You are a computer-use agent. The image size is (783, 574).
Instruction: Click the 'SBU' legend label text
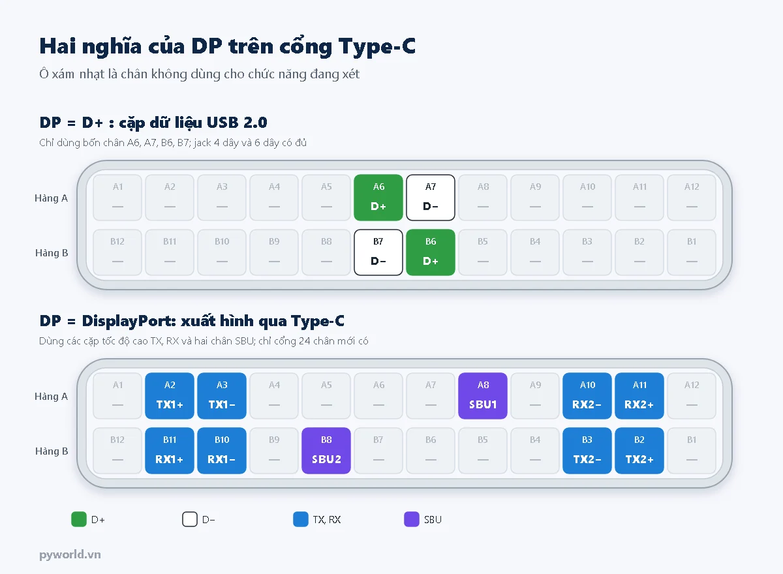coord(433,520)
